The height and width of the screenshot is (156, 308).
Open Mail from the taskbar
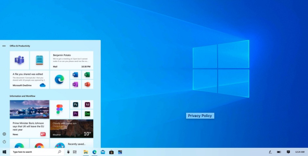click(103, 152)
